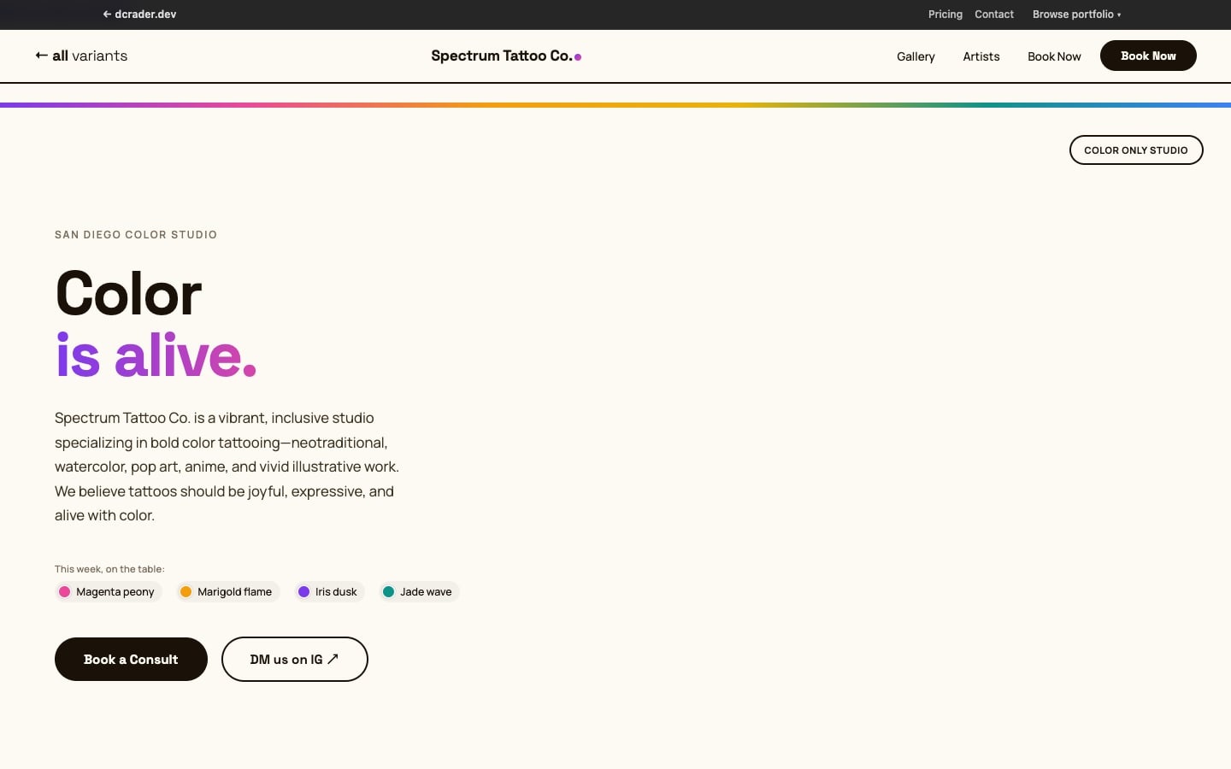Open the Pricing link in top bar

[x=945, y=15]
